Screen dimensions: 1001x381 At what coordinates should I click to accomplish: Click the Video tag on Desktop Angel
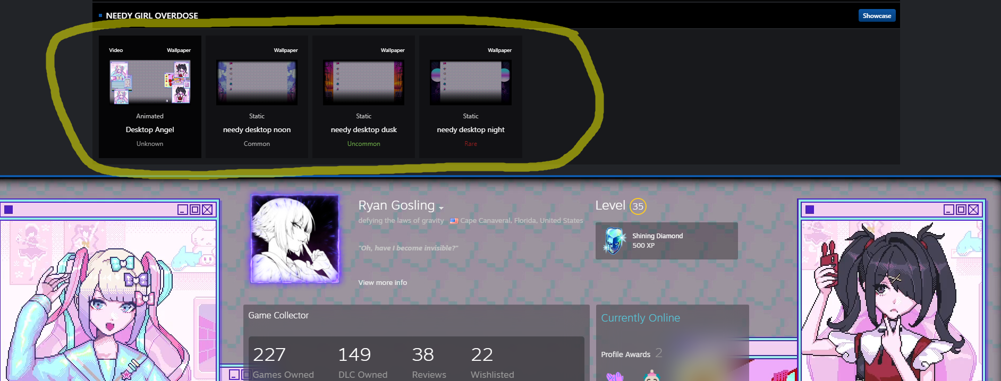tap(116, 50)
